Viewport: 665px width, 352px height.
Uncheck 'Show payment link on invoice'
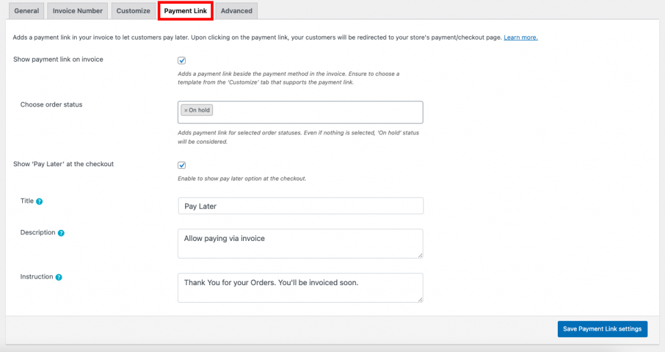(182, 60)
